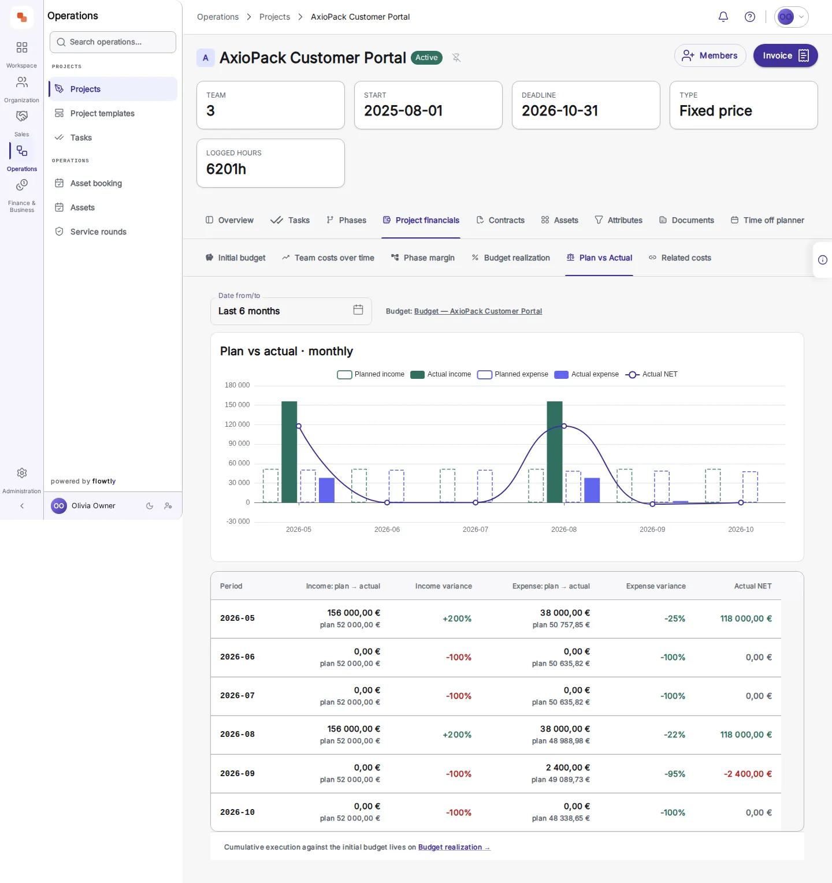This screenshot has width=832, height=883.
Task: Open user settings icon beside Olivia Owner
Action: [x=168, y=506]
